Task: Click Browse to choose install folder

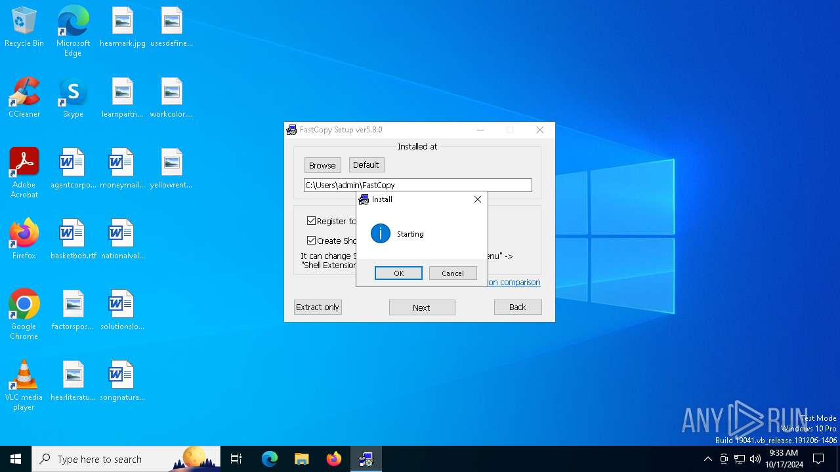Action: [322, 165]
